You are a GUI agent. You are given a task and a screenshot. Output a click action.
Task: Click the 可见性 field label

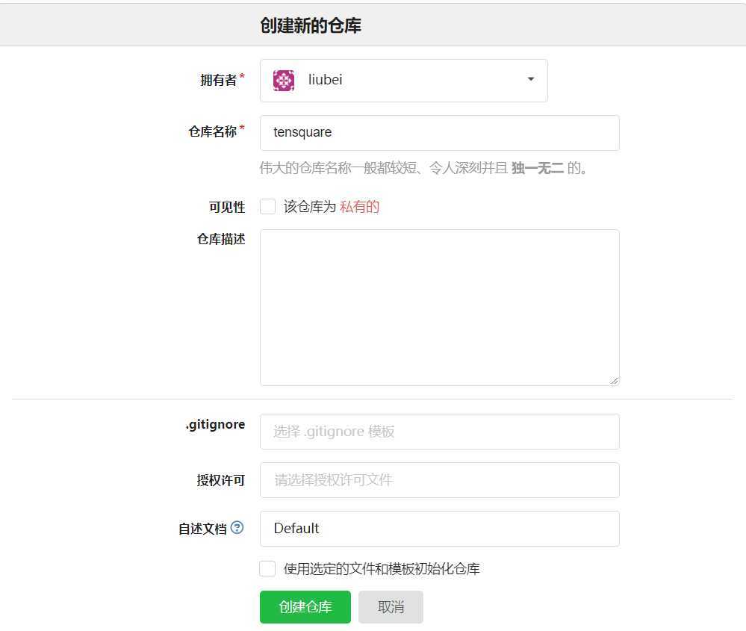227,207
